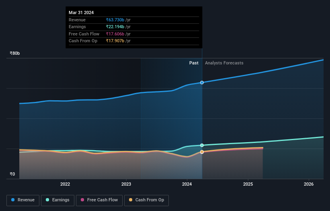
Task: Click the Cash From Op orange data point marker
Action: point(202,152)
